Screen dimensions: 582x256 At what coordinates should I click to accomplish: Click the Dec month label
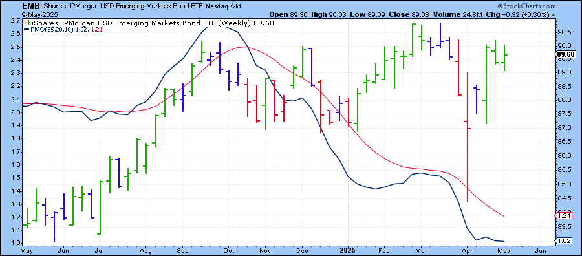[x=303, y=250]
